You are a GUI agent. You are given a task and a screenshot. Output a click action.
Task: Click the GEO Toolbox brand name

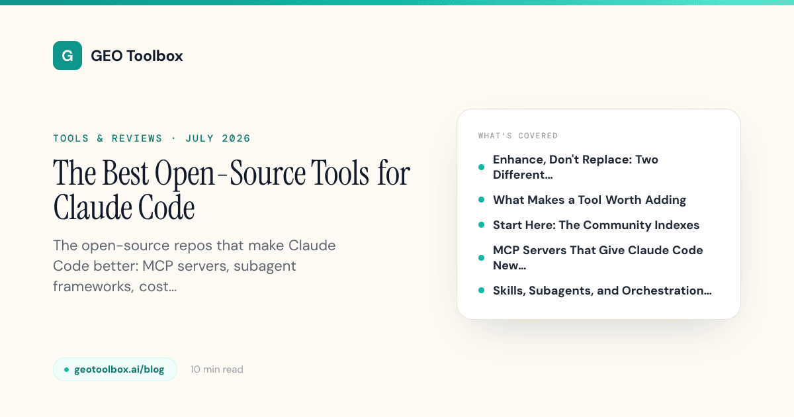tap(137, 56)
